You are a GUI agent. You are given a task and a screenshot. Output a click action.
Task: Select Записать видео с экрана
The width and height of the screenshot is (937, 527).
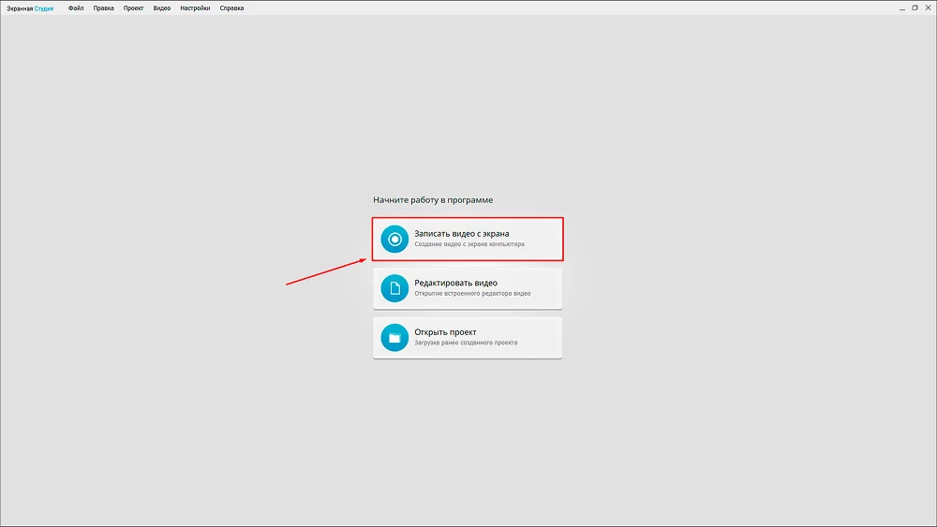(468, 240)
